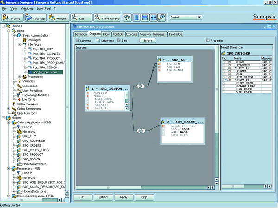
Task: Collapse the Sales Administration folder
Action: tap(14, 36)
